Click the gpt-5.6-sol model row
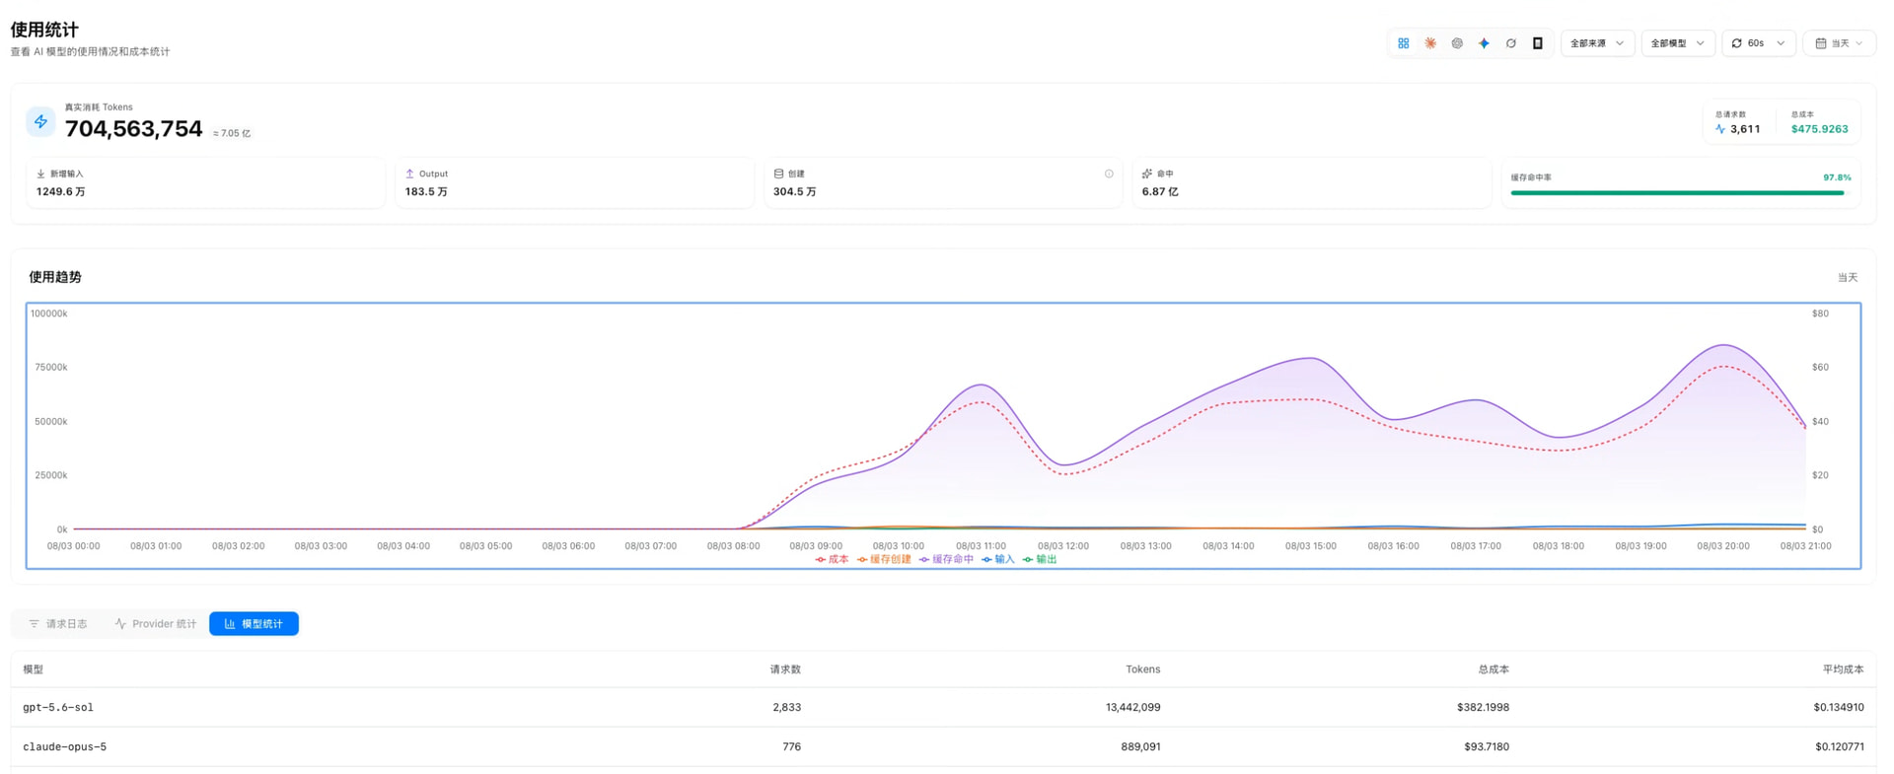 click(x=943, y=707)
